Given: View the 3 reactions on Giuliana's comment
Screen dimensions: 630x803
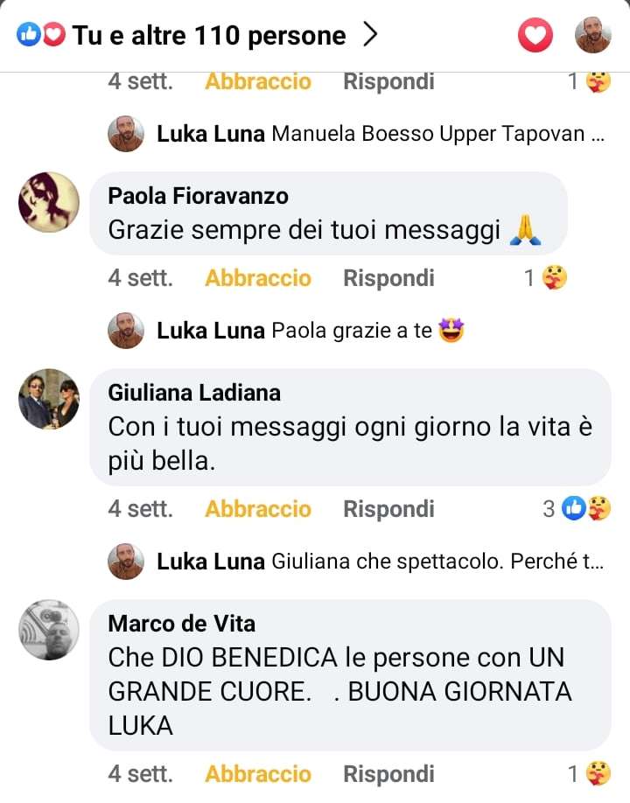Looking at the screenshot, I should (577, 509).
